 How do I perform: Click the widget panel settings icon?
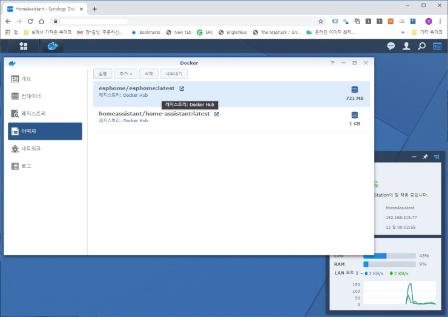point(436,157)
